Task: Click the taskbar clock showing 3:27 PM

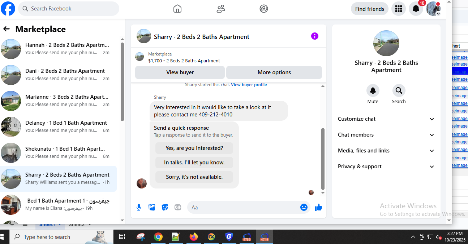Action: pos(455,237)
